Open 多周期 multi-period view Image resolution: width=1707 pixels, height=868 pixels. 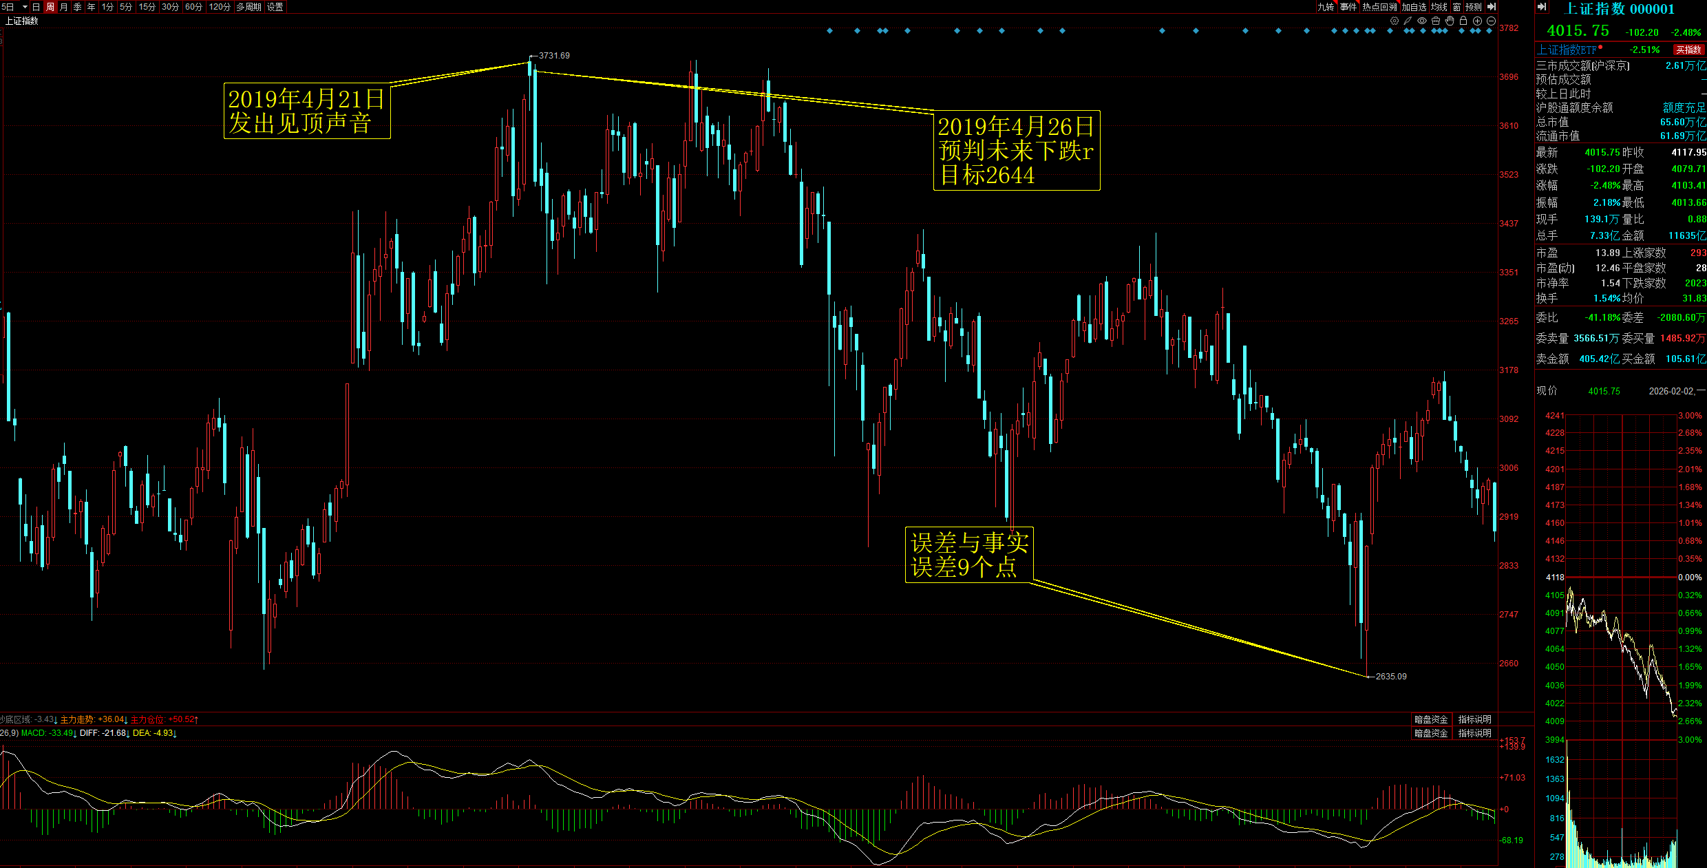pyautogui.click(x=248, y=7)
